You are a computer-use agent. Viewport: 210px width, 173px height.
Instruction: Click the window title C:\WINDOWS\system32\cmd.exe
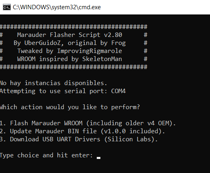pos(57,7)
